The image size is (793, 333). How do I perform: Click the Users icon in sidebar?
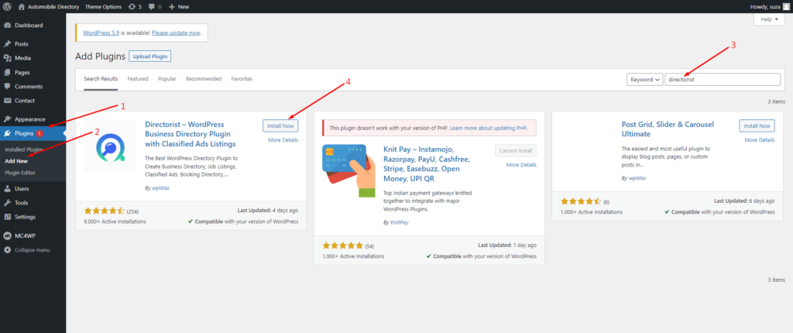(x=8, y=189)
